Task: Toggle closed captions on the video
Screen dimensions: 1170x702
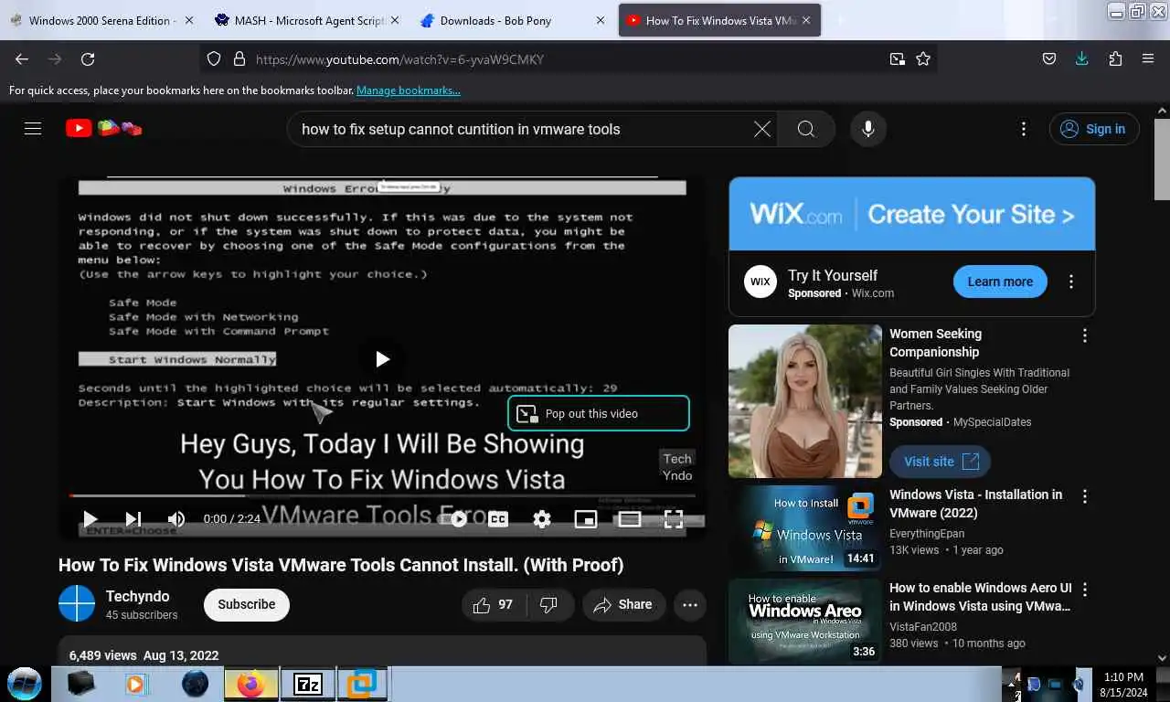Action: tap(497, 518)
